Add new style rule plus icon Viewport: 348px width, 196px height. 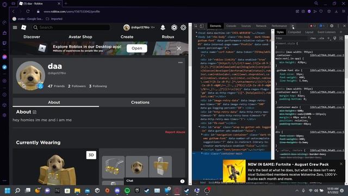point(328,38)
